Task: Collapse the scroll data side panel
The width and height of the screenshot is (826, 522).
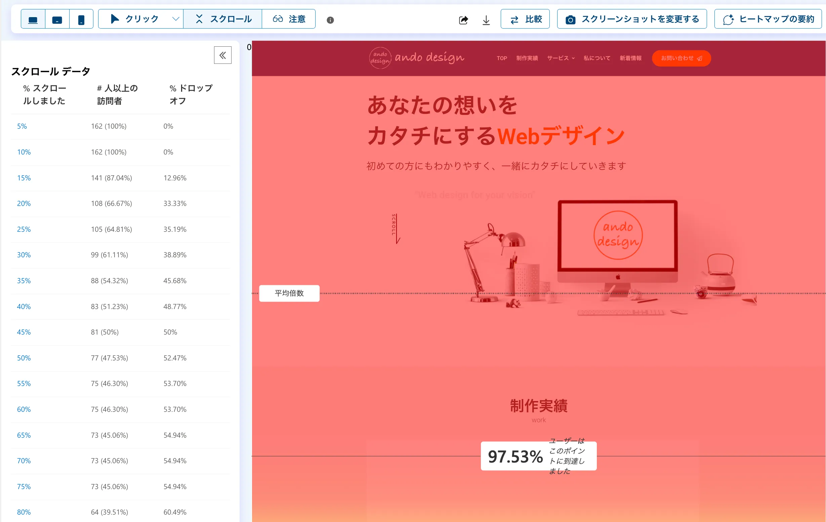Action: [x=222, y=55]
